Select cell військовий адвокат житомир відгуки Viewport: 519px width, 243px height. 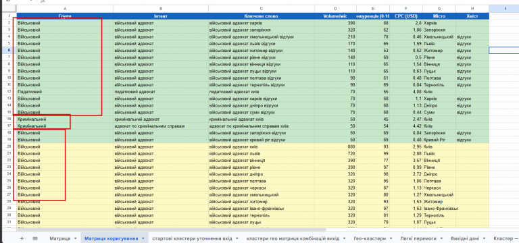click(262, 50)
